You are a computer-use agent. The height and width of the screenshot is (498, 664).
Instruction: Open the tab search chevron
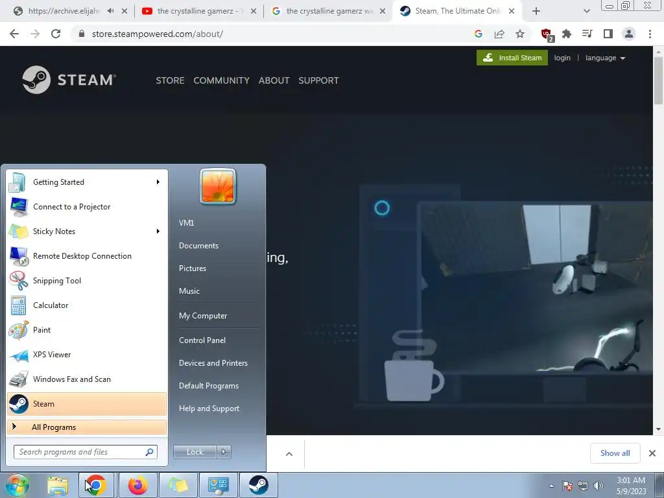pos(586,11)
